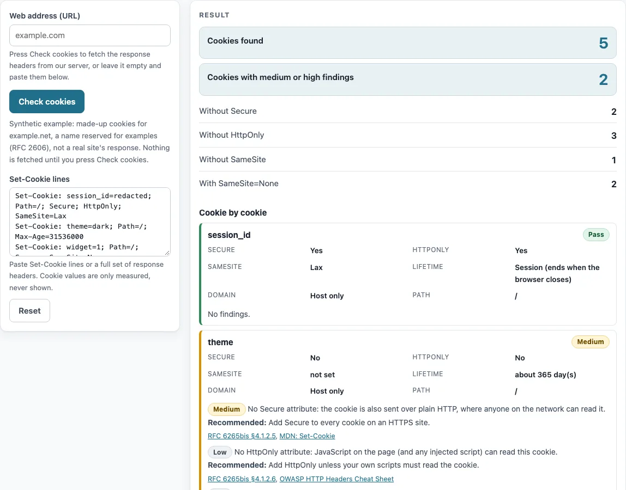
Task: Click the Cookies found summary card
Action: click(x=408, y=42)
